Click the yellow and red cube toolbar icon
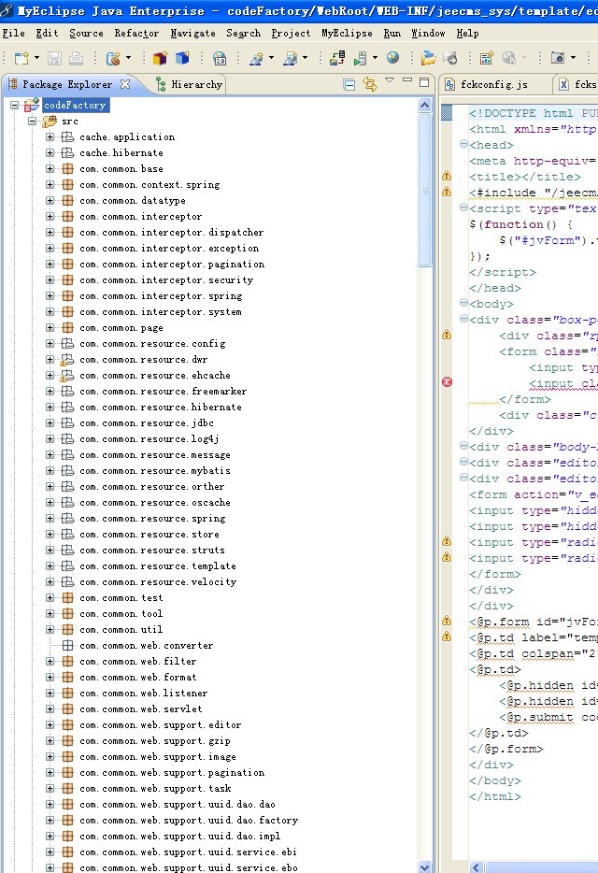Screen dimensions: 598x873 tap(161, 58)
